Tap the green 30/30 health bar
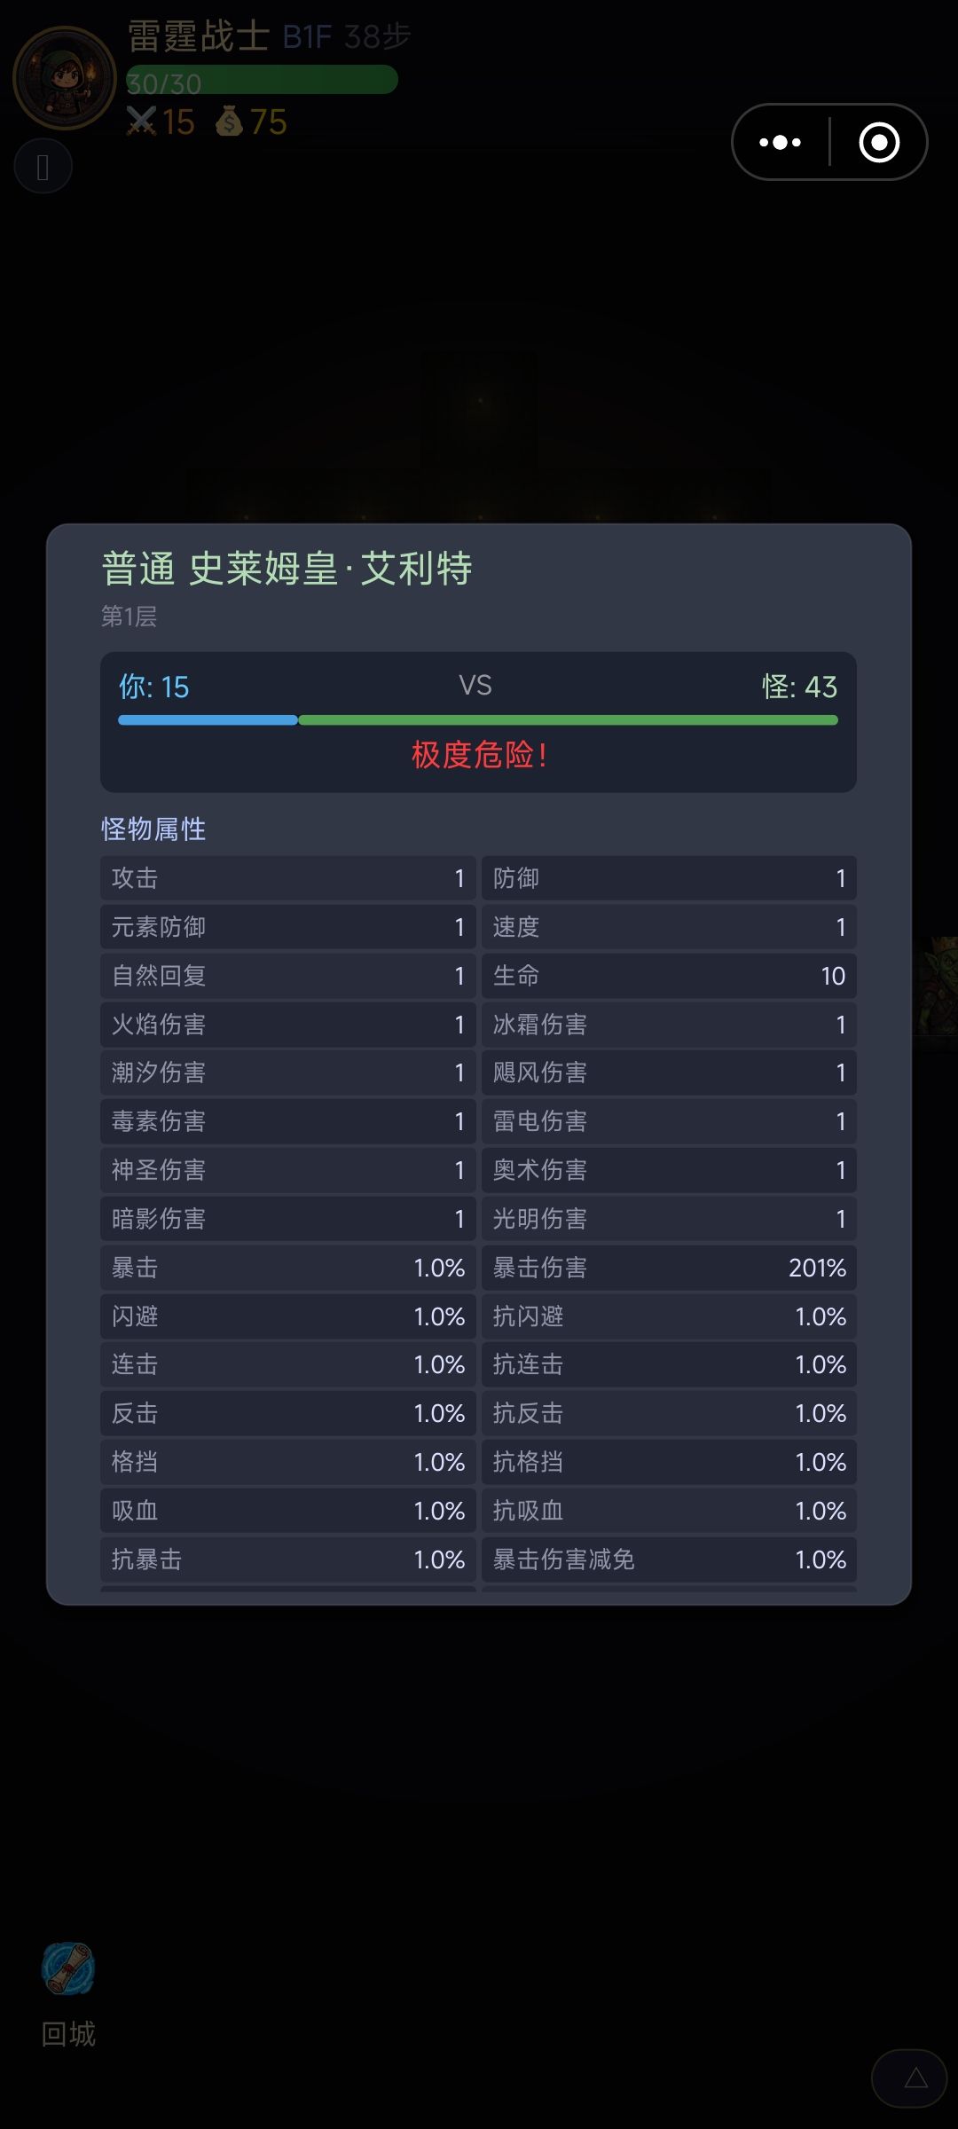This screenshot has width=958, height=2129. pos(262,80)
